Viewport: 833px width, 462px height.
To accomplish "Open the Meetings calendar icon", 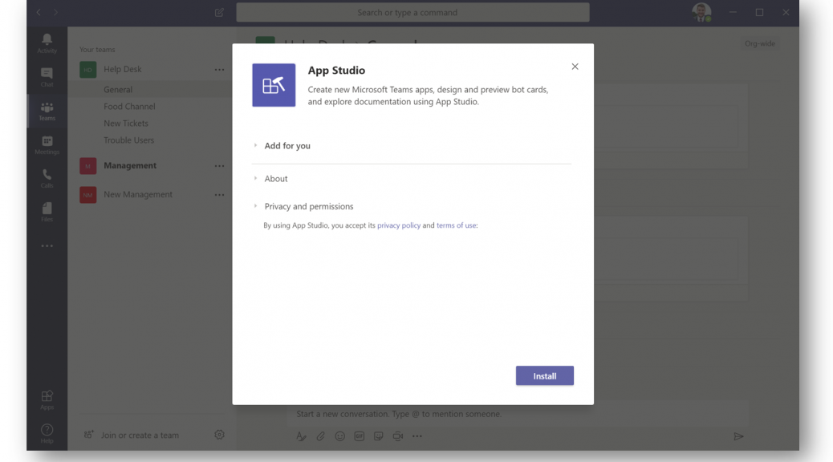I will 47,144.
